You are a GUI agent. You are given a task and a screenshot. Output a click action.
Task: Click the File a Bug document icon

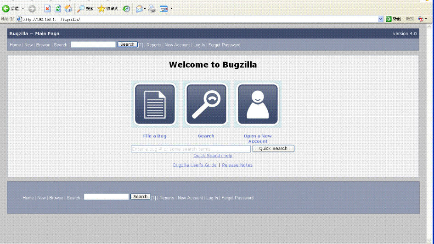[155, 104]
